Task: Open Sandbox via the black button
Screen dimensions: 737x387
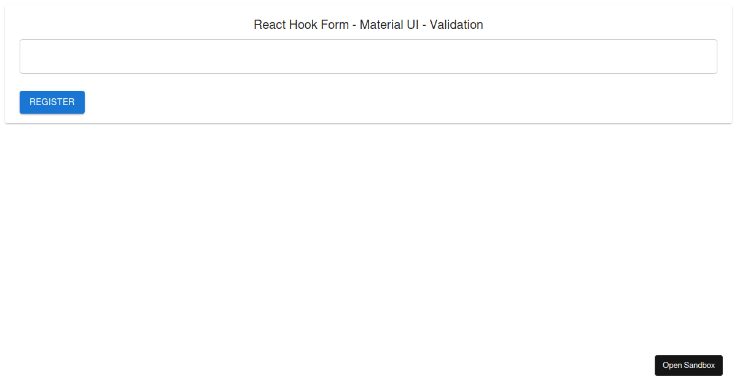Action: point(688,365)
